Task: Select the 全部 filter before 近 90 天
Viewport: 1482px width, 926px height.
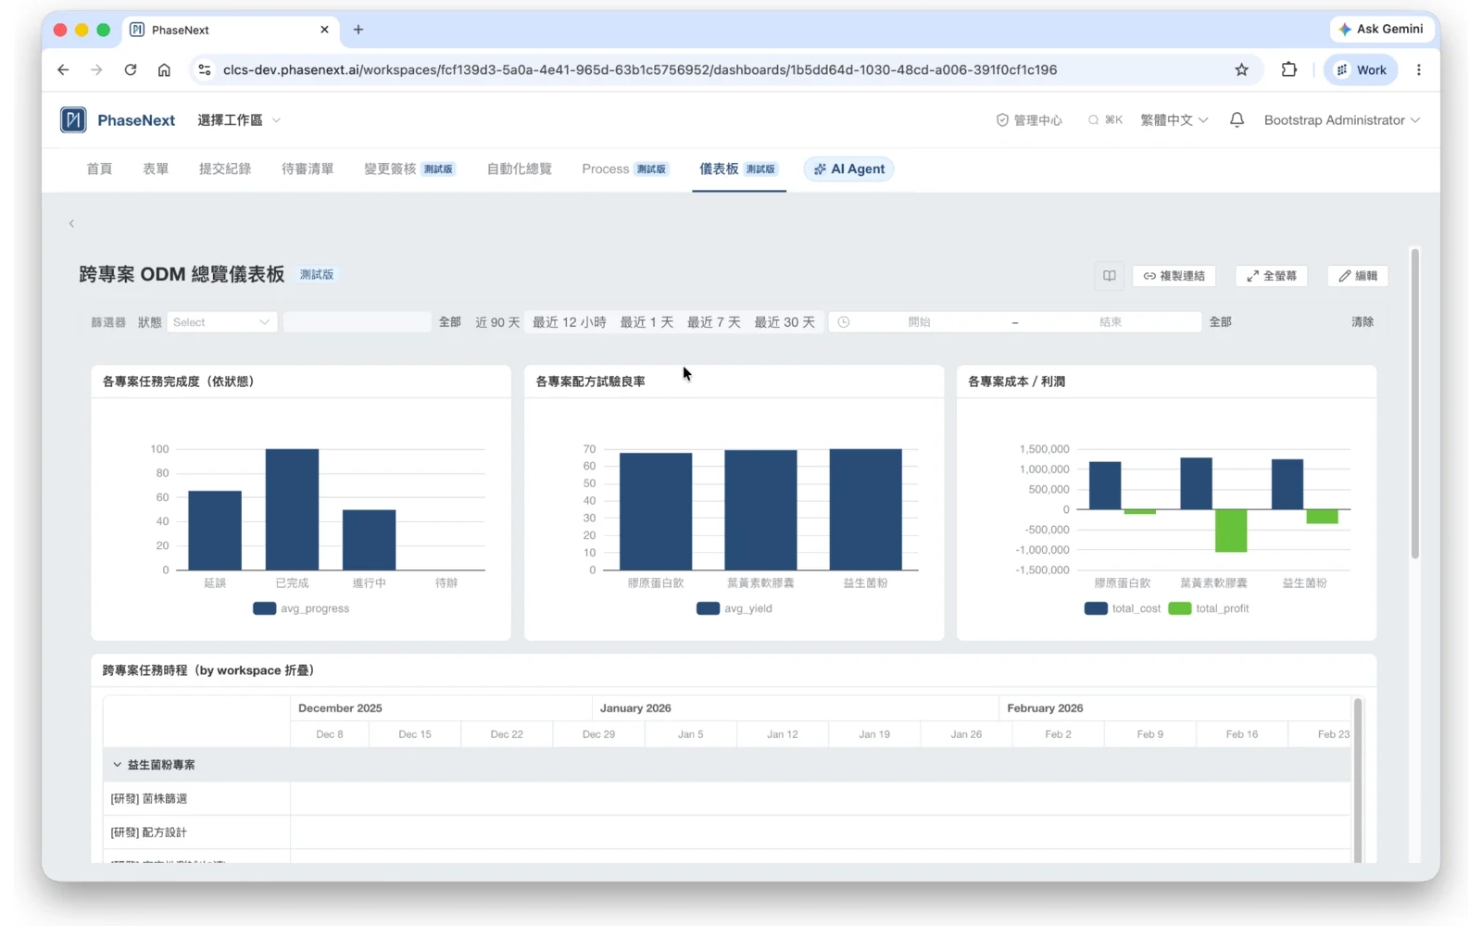Action: [x=450, y=322]
